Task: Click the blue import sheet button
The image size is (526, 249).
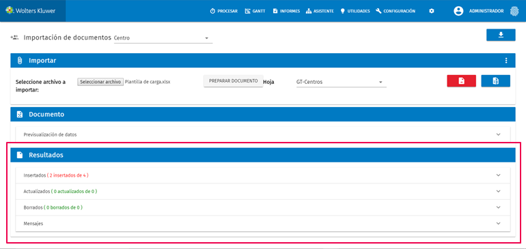Action: [x=495, y=80]
